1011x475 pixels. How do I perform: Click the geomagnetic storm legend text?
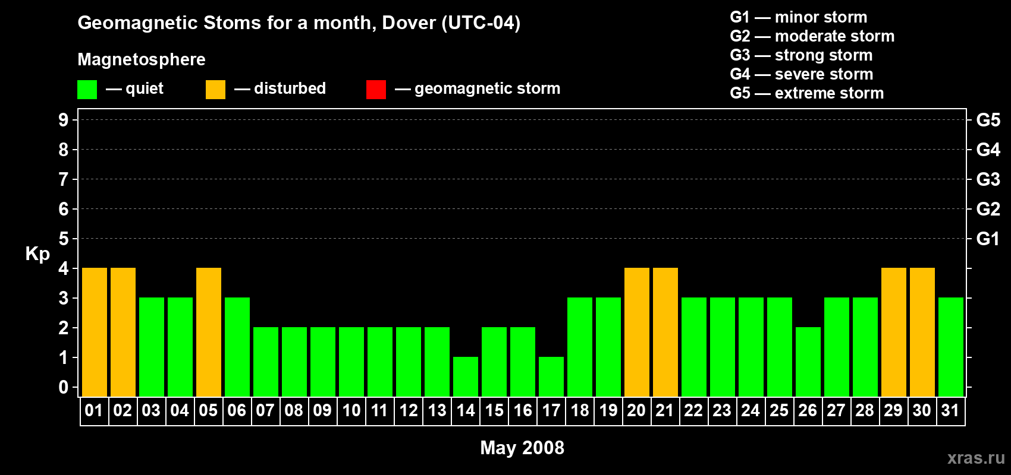(488, 89)
